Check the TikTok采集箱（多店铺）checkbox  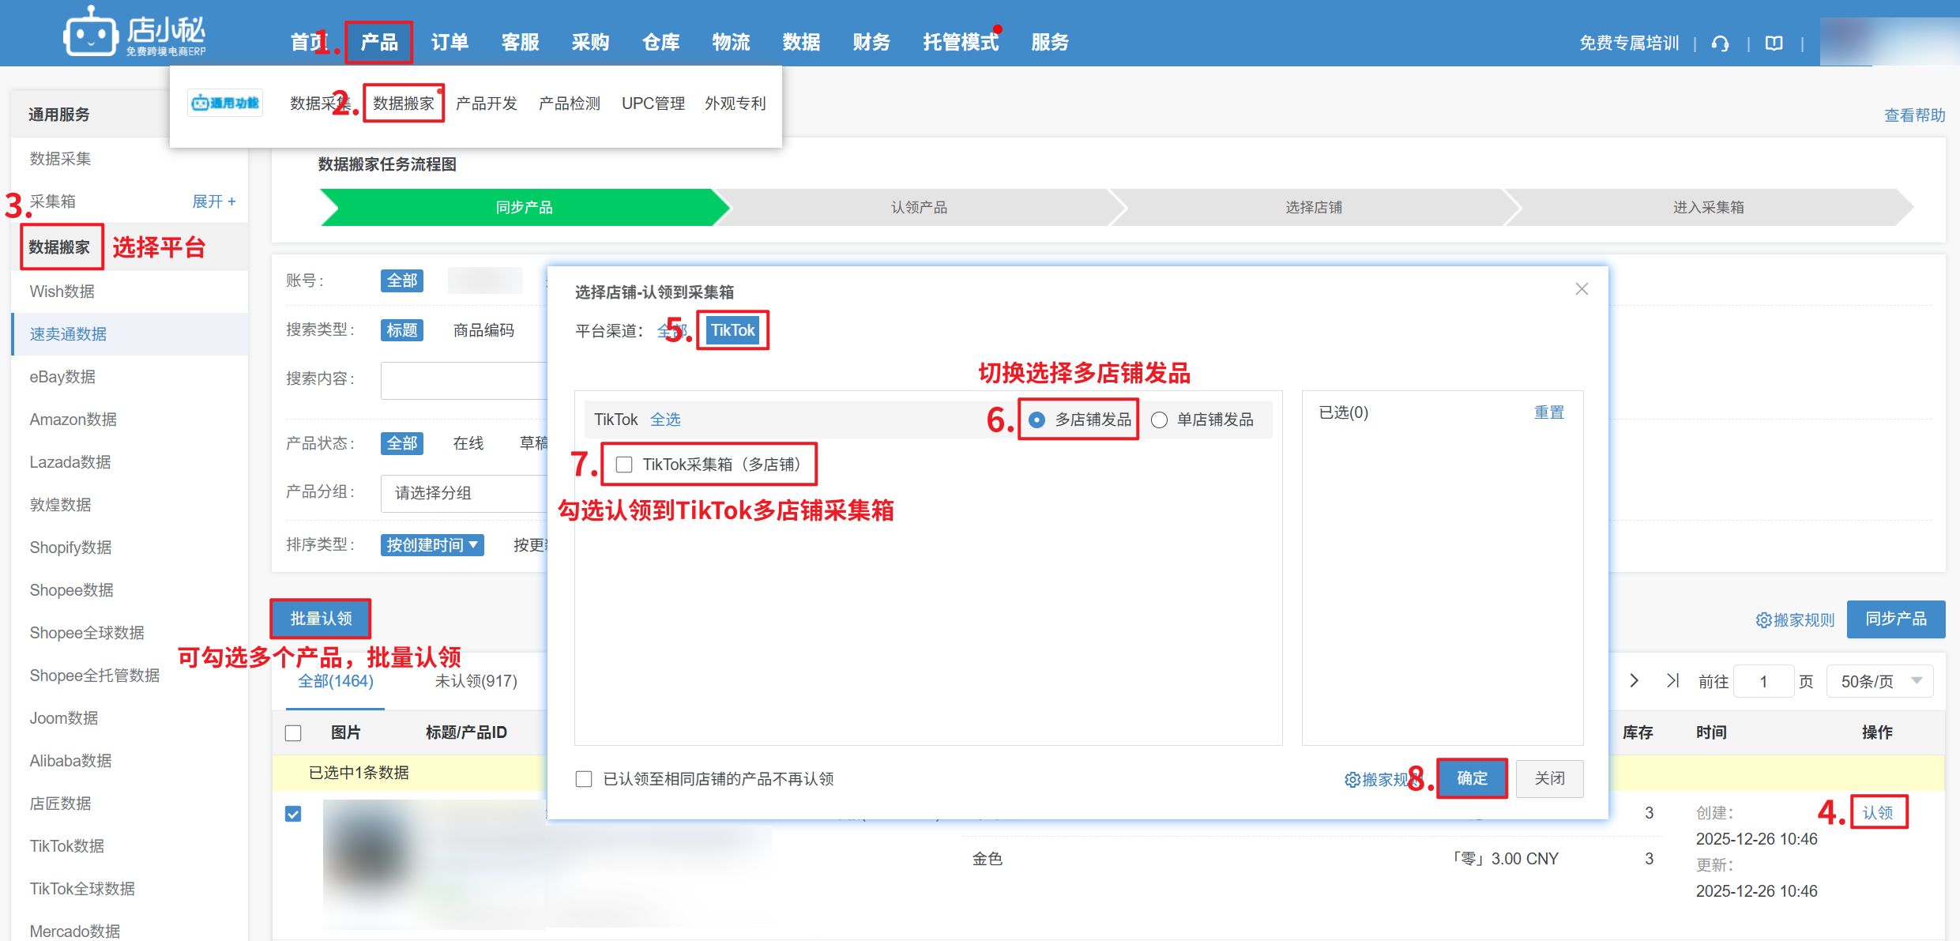pyautogui.click(x=624, y=465)
